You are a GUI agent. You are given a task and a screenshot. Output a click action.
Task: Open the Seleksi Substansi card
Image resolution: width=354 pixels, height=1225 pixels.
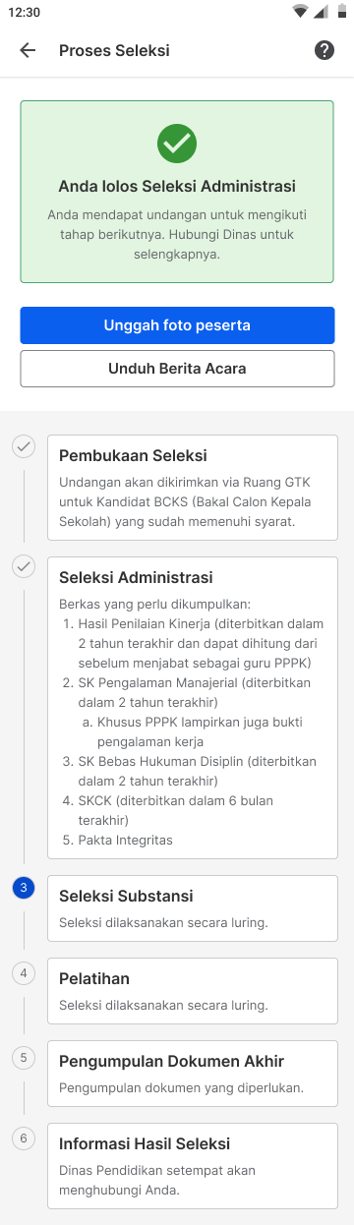(x=193, y=908)
